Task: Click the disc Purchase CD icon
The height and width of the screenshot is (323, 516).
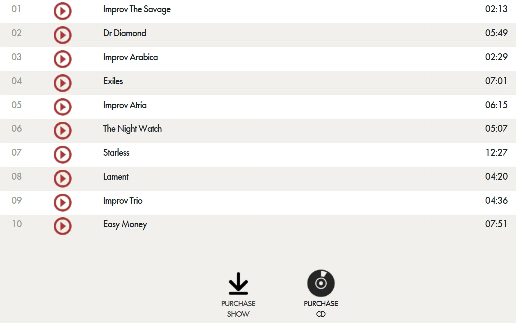Action: (x=321, y=283)
